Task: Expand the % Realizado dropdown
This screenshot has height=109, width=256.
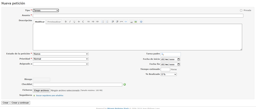Action: (x=169, y=74)
